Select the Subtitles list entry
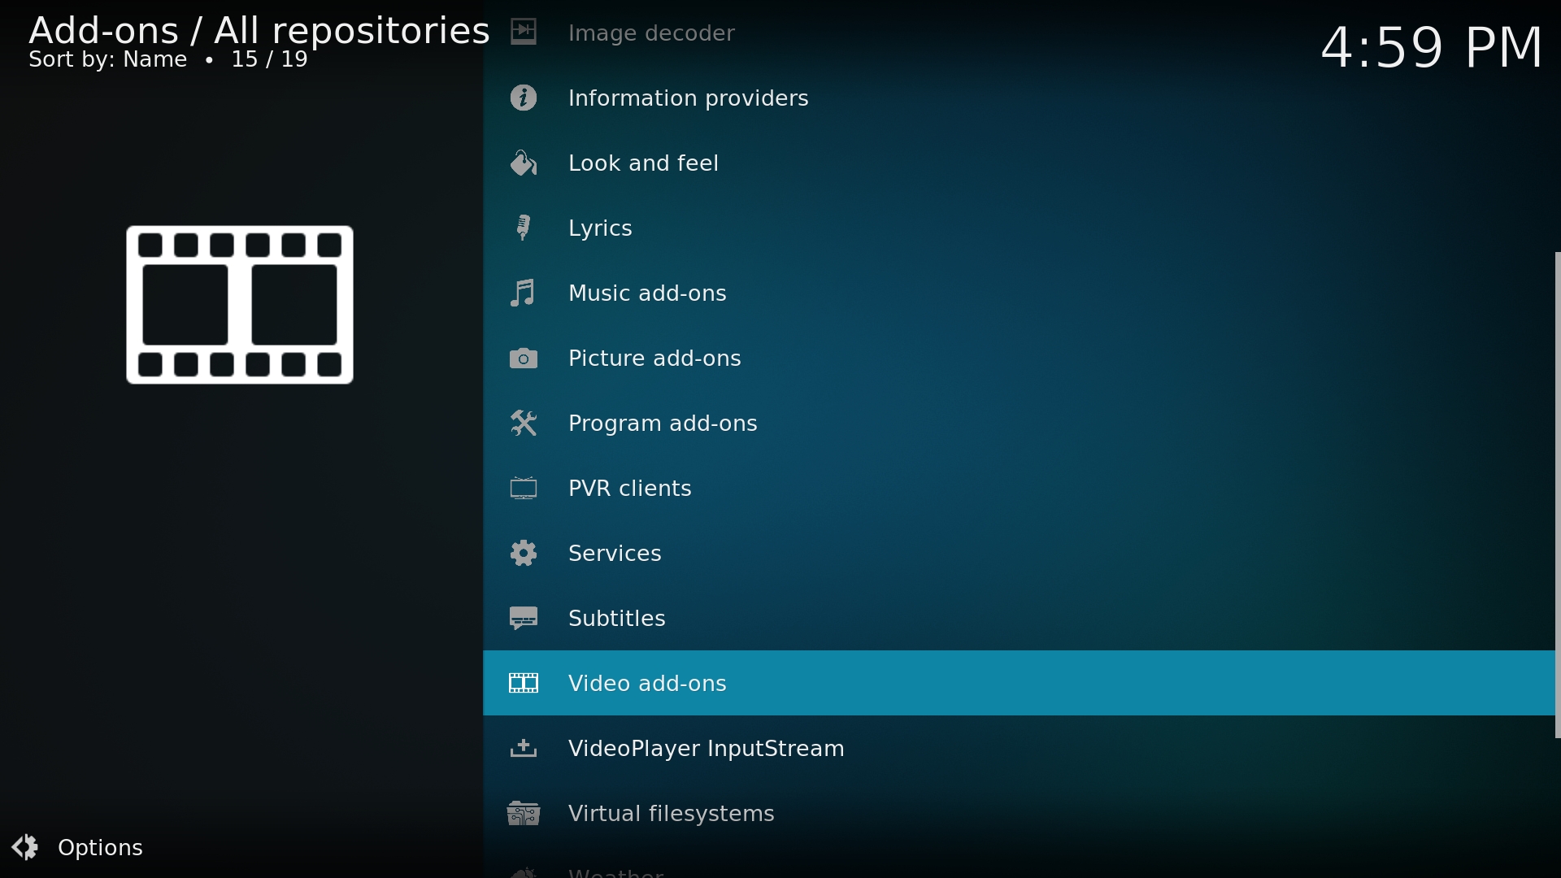 point(617,619)
